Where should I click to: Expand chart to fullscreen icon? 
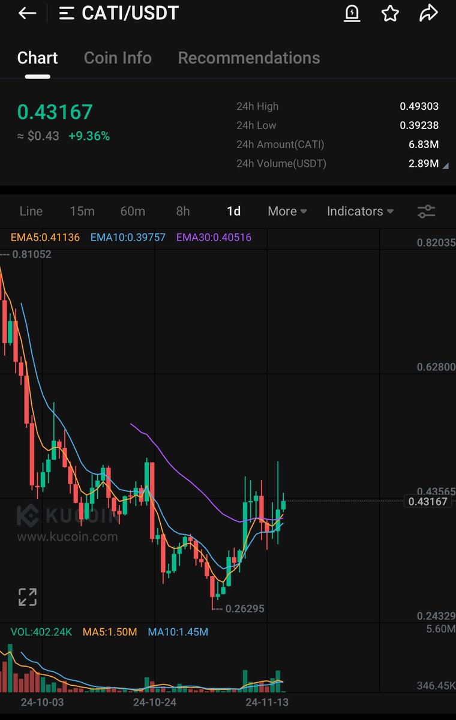(x=28, y=597)
